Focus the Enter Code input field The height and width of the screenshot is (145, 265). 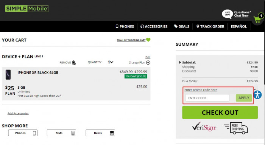207,98
